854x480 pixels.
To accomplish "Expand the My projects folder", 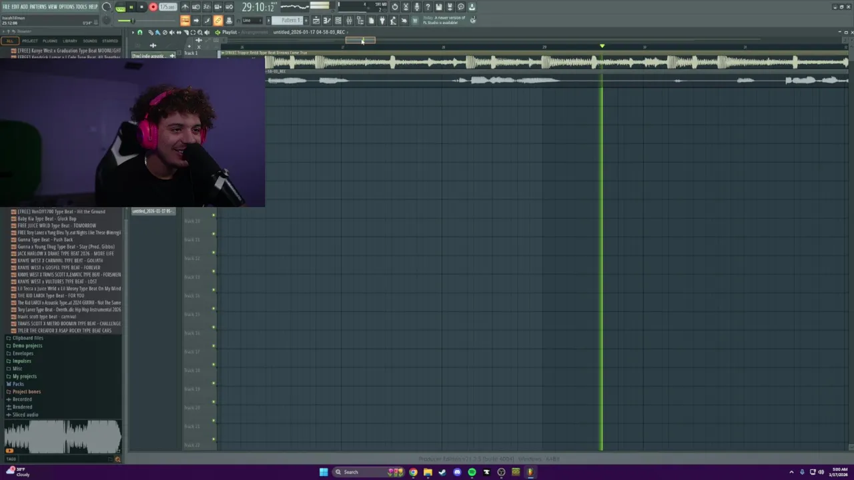I will click(x=25, y=376).
